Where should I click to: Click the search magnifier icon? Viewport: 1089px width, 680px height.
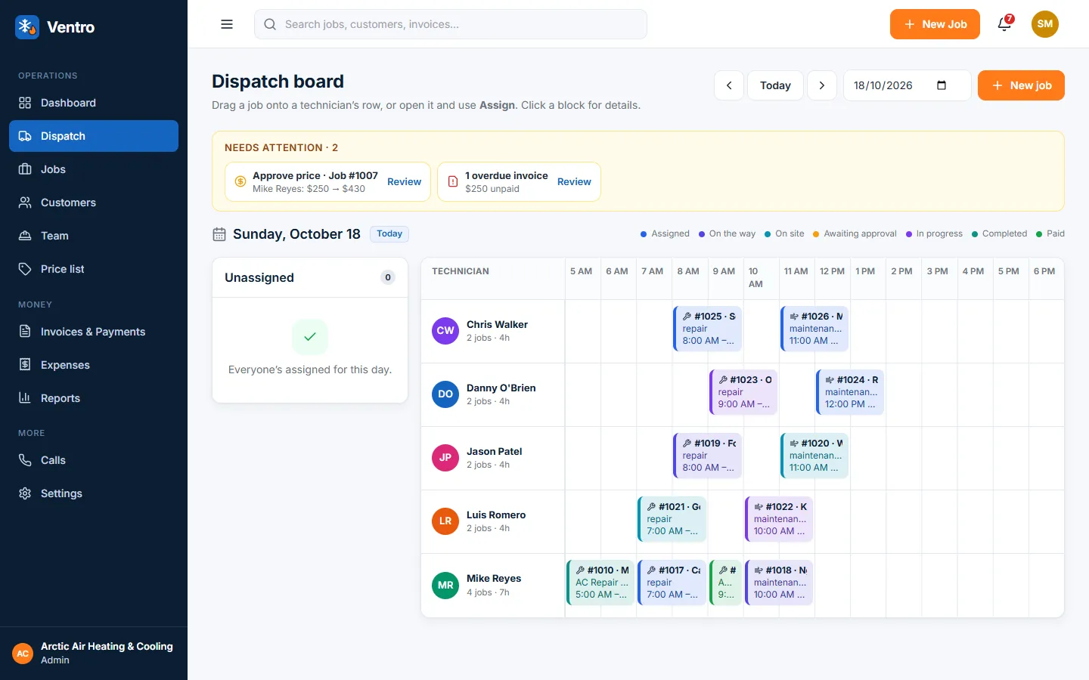point(270,24)
